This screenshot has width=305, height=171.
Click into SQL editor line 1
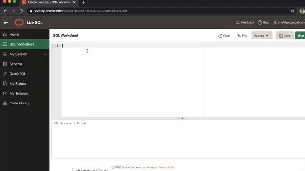tap(183, 46)
